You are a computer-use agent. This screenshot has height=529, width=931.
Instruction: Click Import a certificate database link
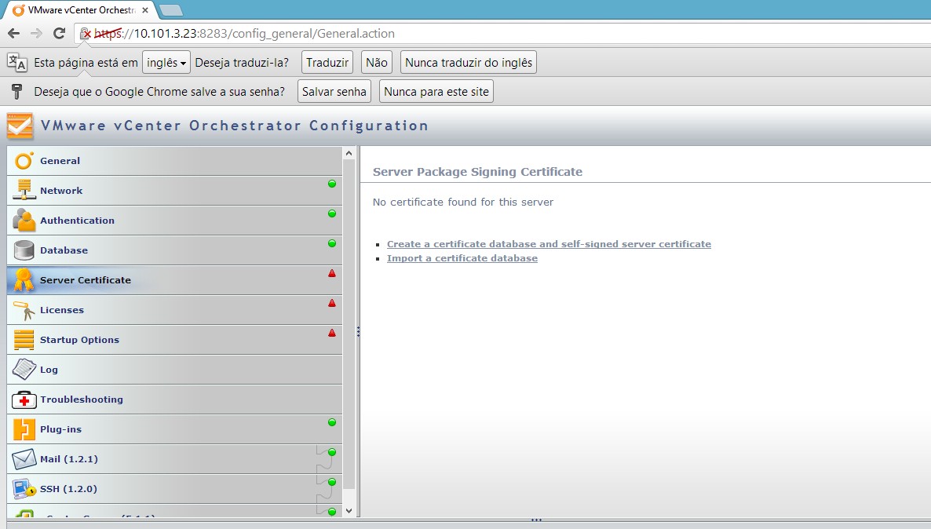tap(462, 258)
